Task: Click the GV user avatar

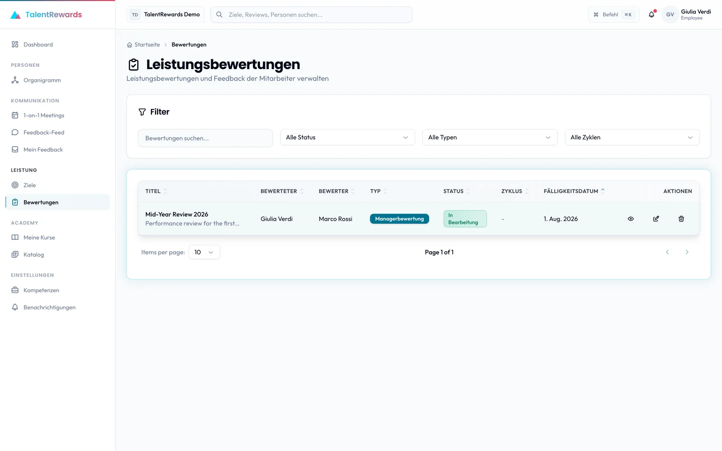Action: click(x=670, y=14)
